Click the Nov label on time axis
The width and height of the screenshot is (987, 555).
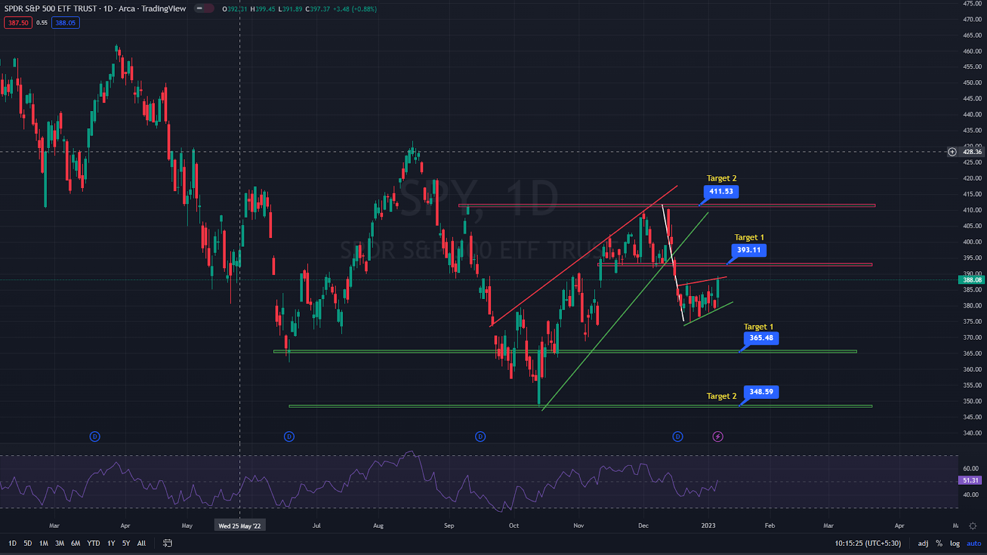579,526
